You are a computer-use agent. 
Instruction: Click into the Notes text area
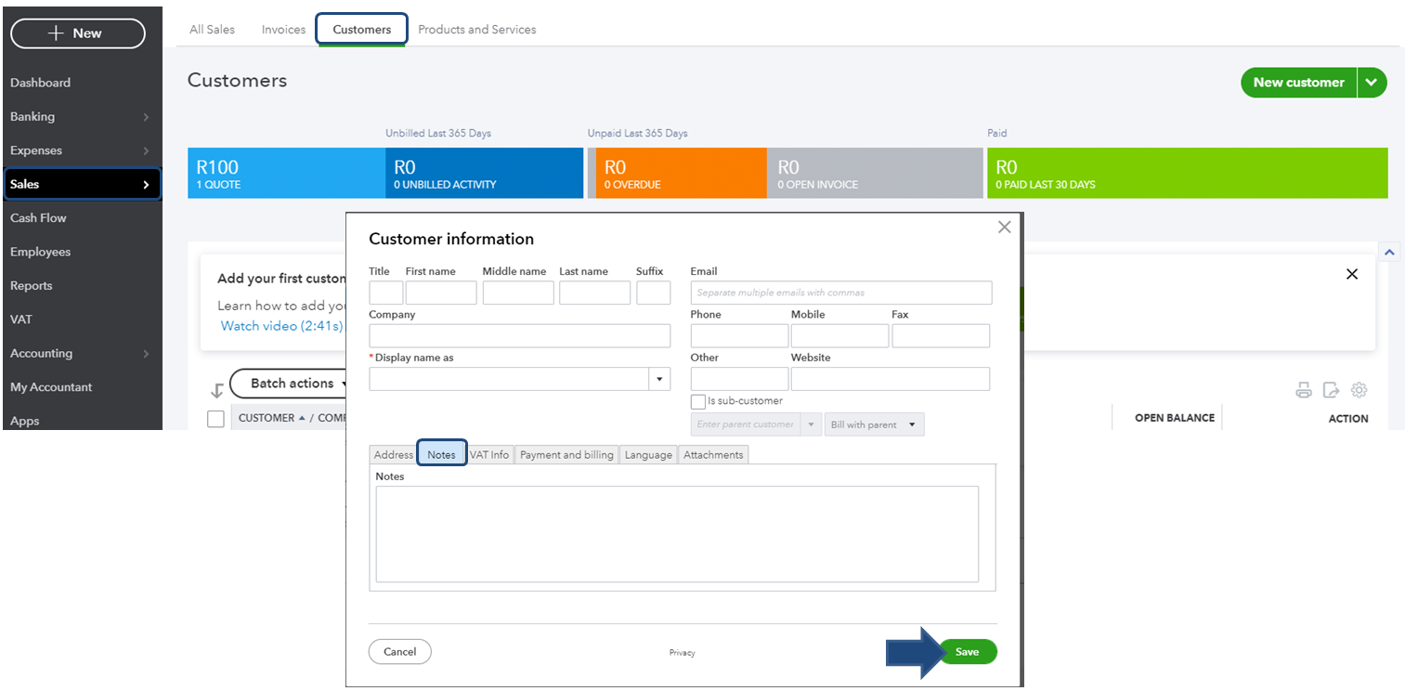676,534
